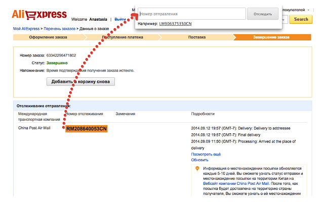Open the Мой AliExpress breadcrumb link
Screen dimensions: 324x202
pyautogui.click(x=26, y=29)
